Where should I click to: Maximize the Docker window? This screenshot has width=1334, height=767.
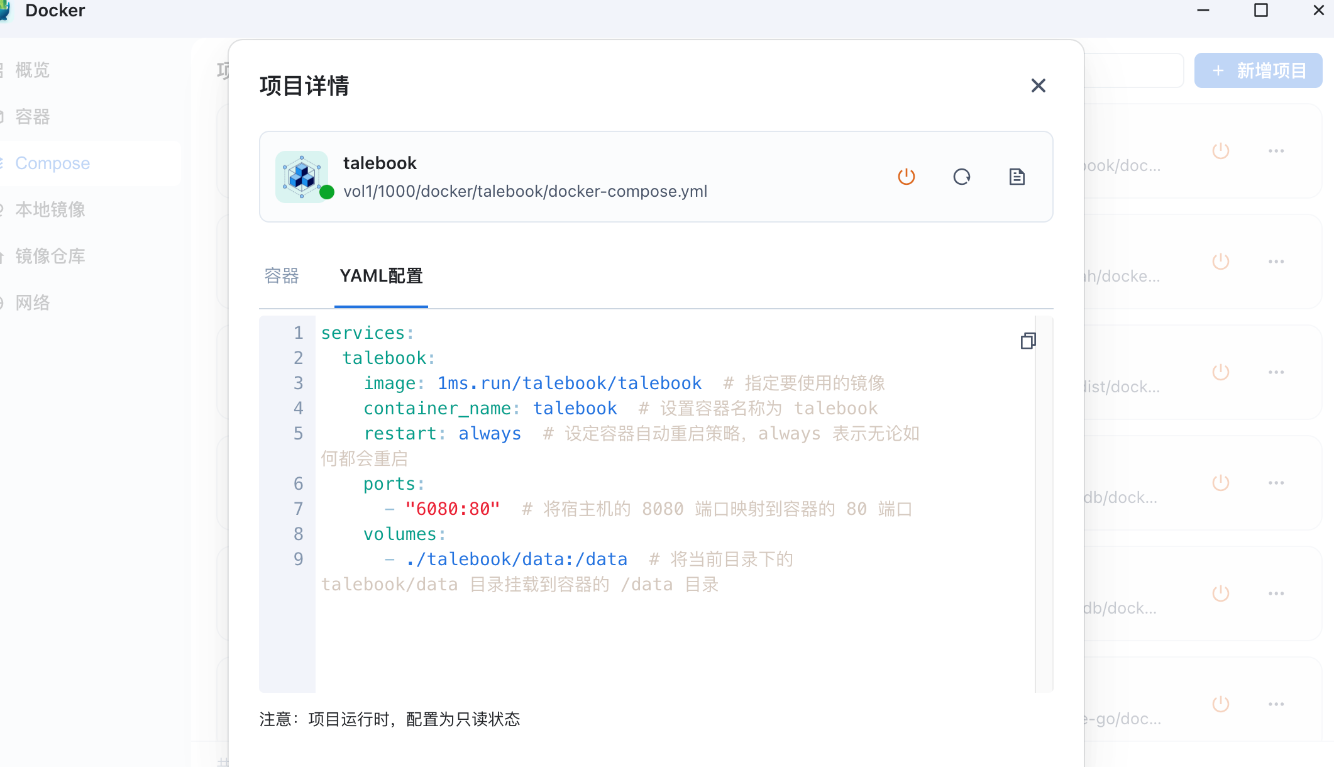(x=1260, y=10)
